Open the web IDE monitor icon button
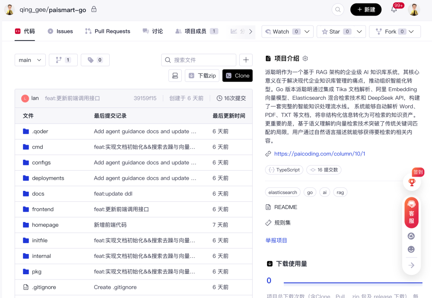Viewport: 432px width, 298px height. (x=175, y=76)
